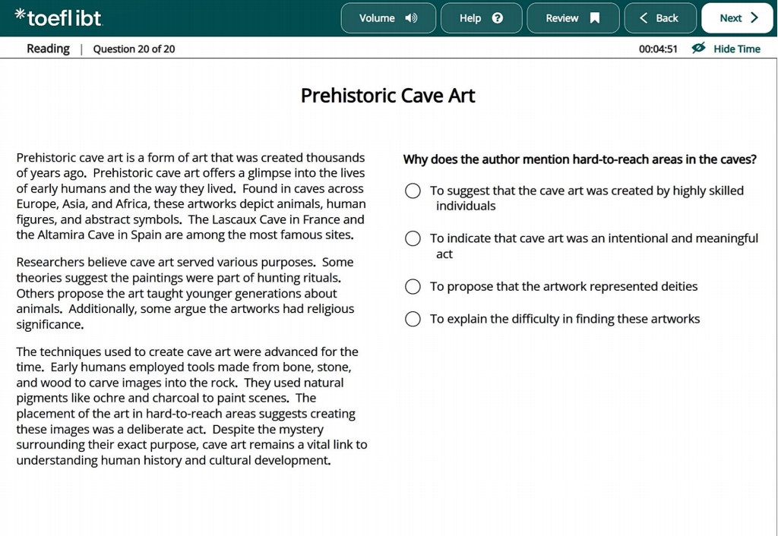Open the Review screen
Screen dimensions: 778x536
573,18
